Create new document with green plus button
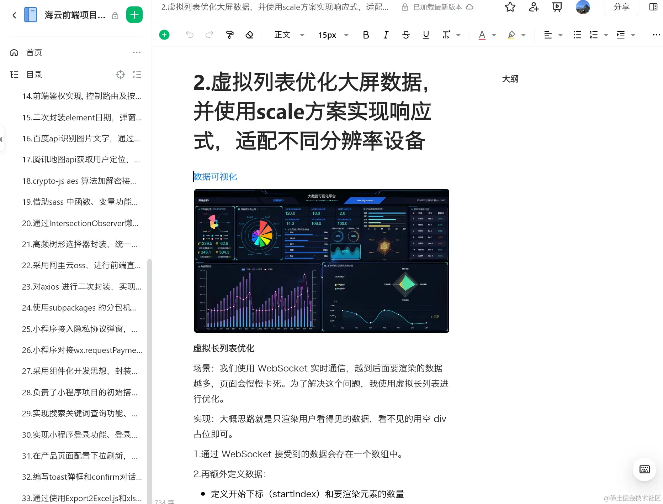This screenshot has width=663, height=504. point(134,15)
